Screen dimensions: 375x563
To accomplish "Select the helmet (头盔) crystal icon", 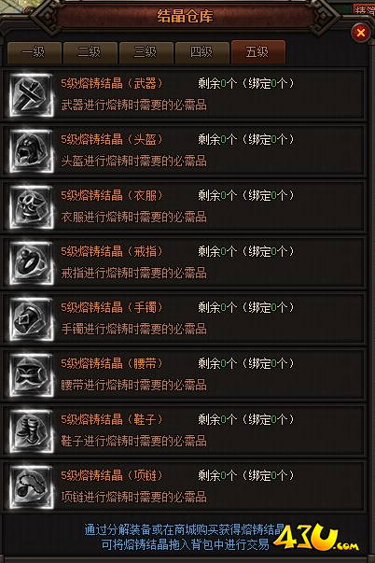I will 32,151.
